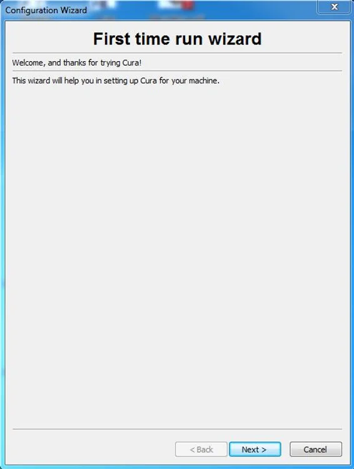
Task: Click the word Cura! in welcome line
Action: [132, 63]
